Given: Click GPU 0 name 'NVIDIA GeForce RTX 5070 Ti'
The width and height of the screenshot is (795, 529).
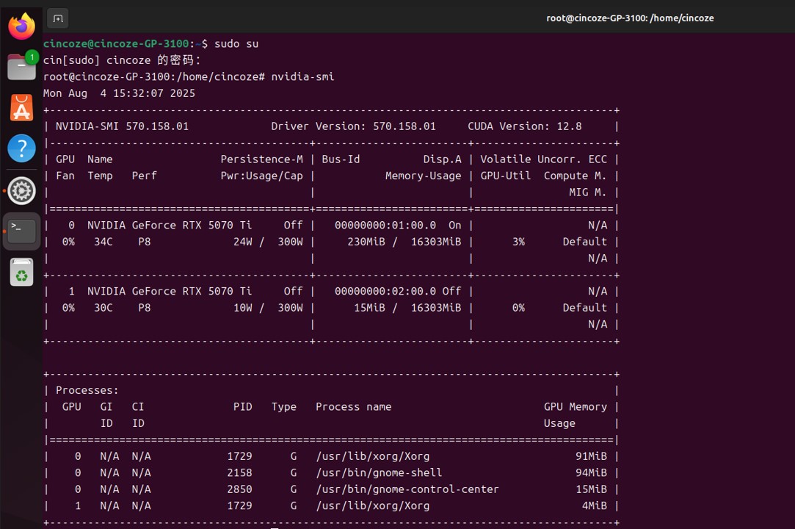Looking at the screenshot, I should 170,226.
